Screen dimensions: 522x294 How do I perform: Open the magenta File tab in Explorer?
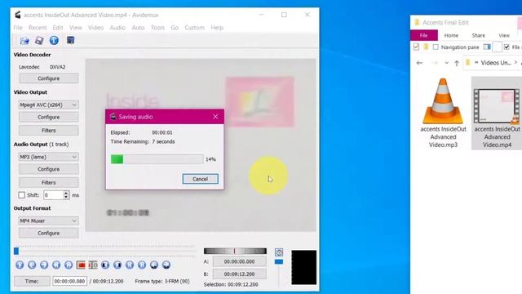(x=424, y=35)
